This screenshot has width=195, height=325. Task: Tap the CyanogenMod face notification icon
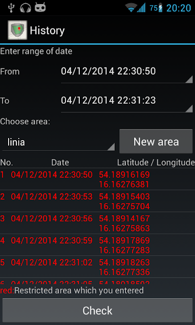tap(40, 8)
